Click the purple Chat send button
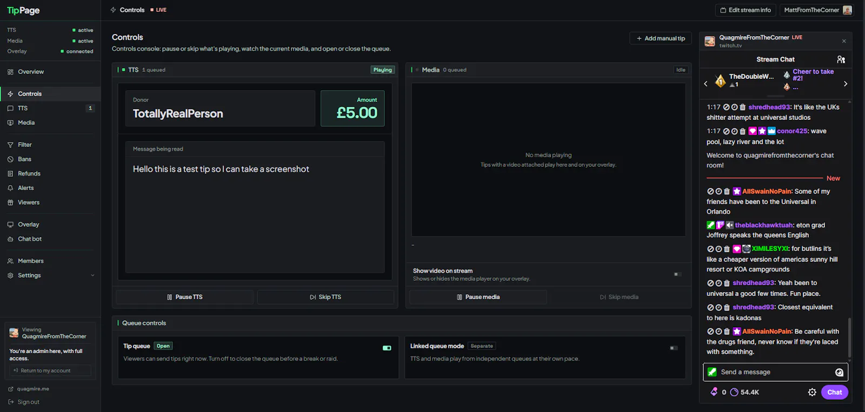This screenshot has height=412, width=865. 835,393
